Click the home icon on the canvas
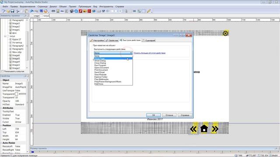The height and width of the screenshot is (157, 280). tap(204, 129)
